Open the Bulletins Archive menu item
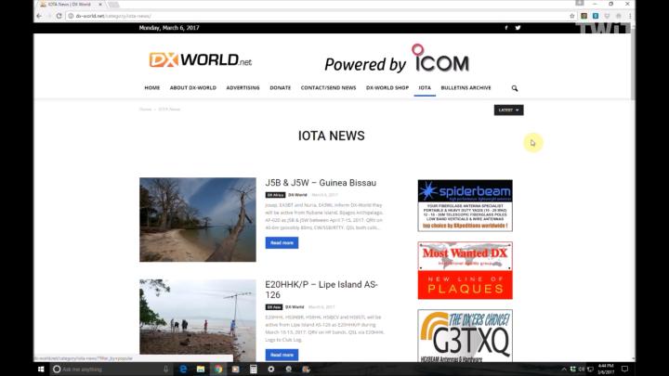 (x=466, y=88)
